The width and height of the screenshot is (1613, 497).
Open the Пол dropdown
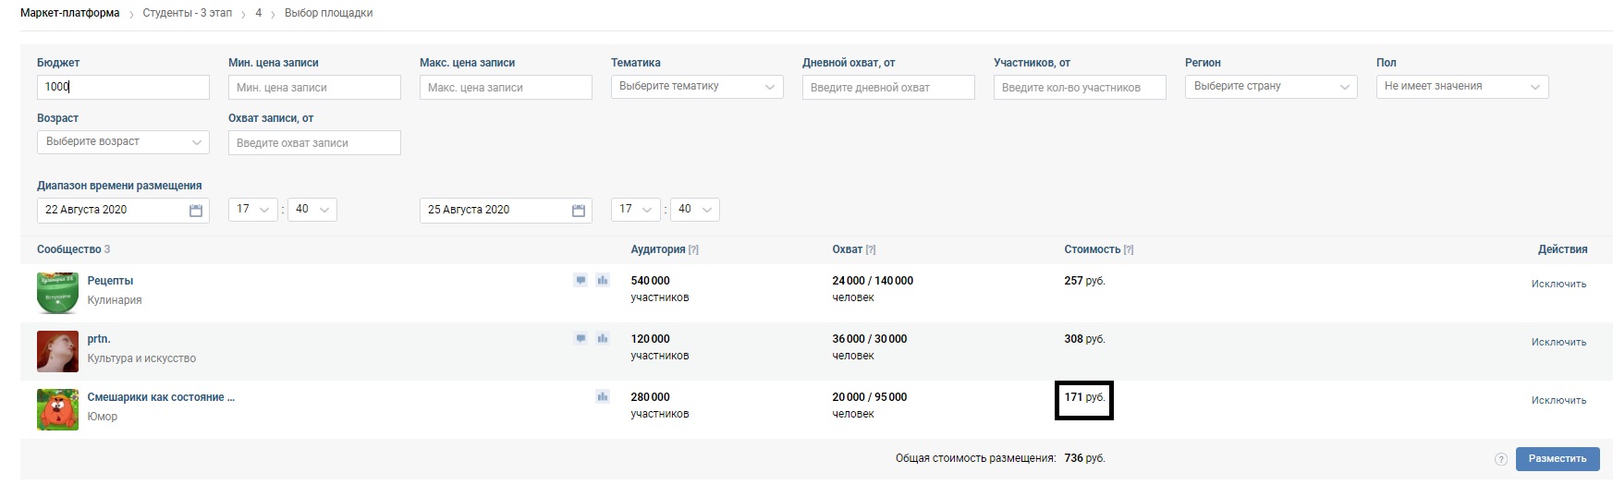pos(1462,87)
